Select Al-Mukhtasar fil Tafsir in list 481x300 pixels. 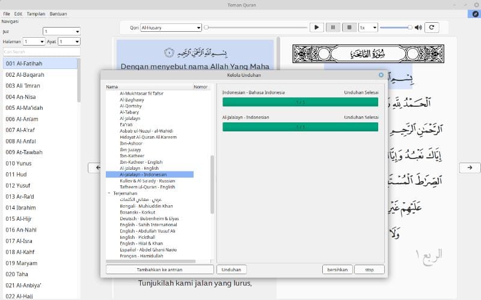[x=141, y=94]
